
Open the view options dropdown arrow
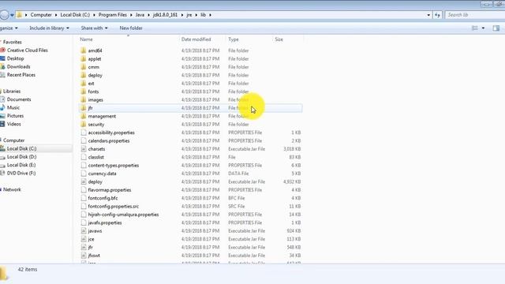483,28
